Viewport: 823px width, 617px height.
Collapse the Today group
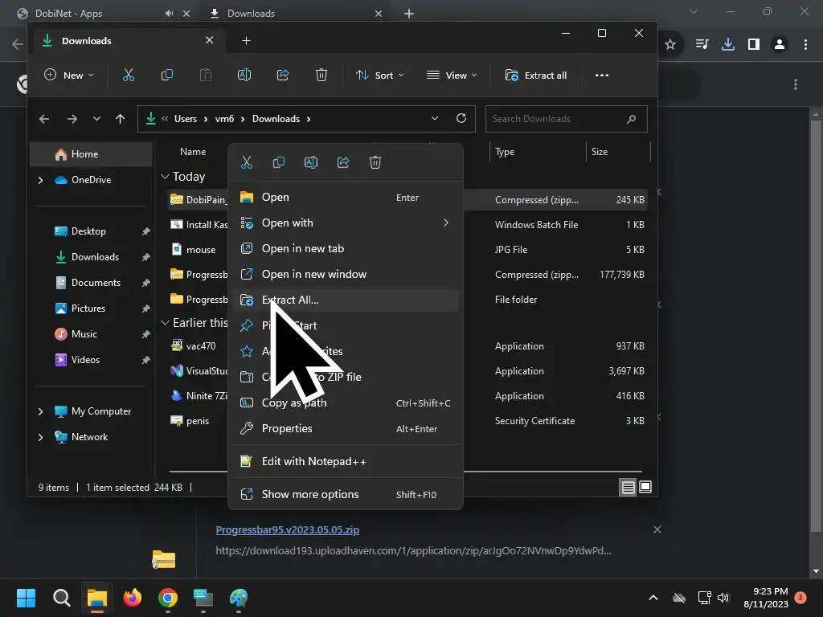pos(165,177)
